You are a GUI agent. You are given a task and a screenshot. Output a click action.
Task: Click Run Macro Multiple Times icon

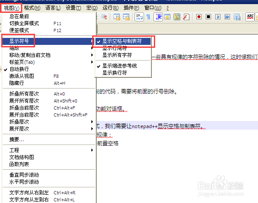[x=227, y=17]
